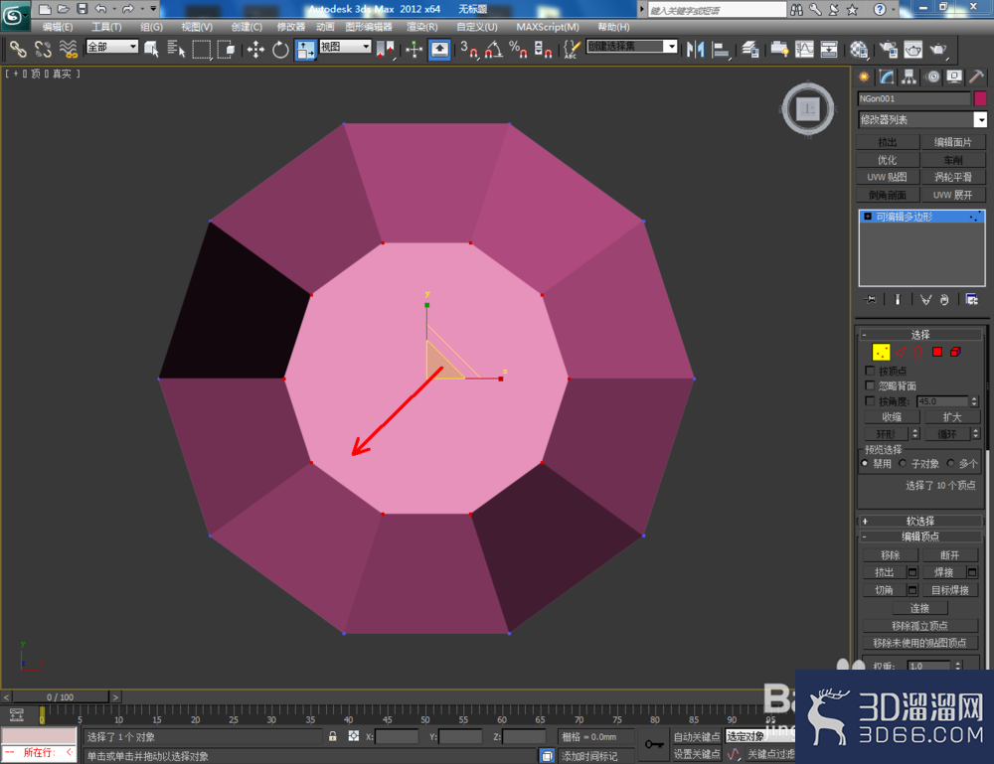Click the 目标焊接 button

pyautogui.click(x=949, y=590)
